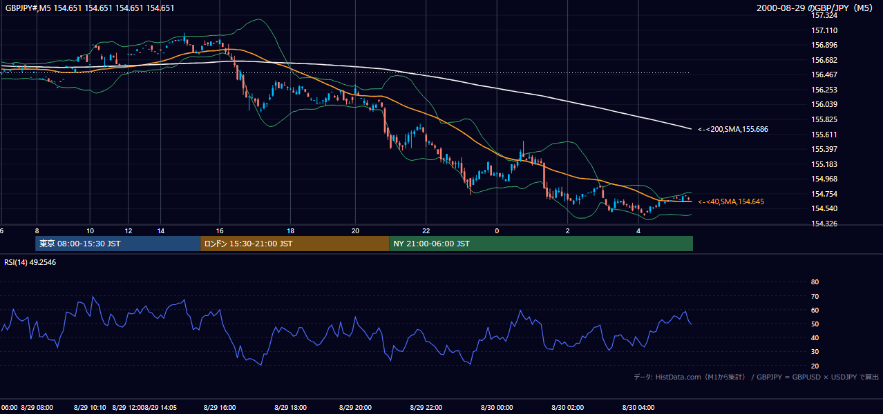Click hour label 14 on the main chart axis
Image resolution: width=883 pixels, height=414 pixels.
(x=160, y=230)
